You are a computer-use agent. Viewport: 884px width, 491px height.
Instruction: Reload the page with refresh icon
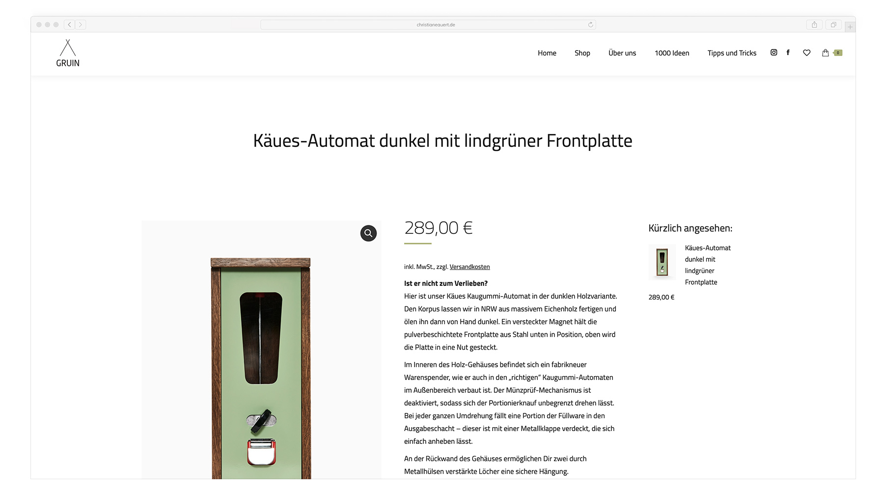(590, 25)
